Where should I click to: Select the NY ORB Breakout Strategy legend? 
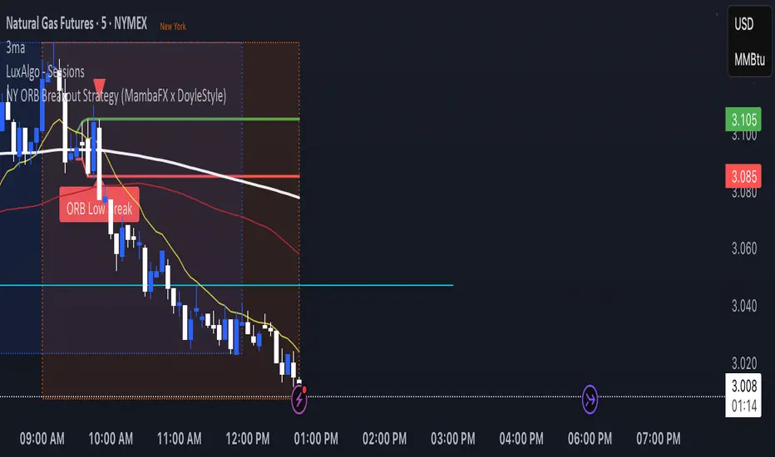pyautogui.click(x=116, y=96)
